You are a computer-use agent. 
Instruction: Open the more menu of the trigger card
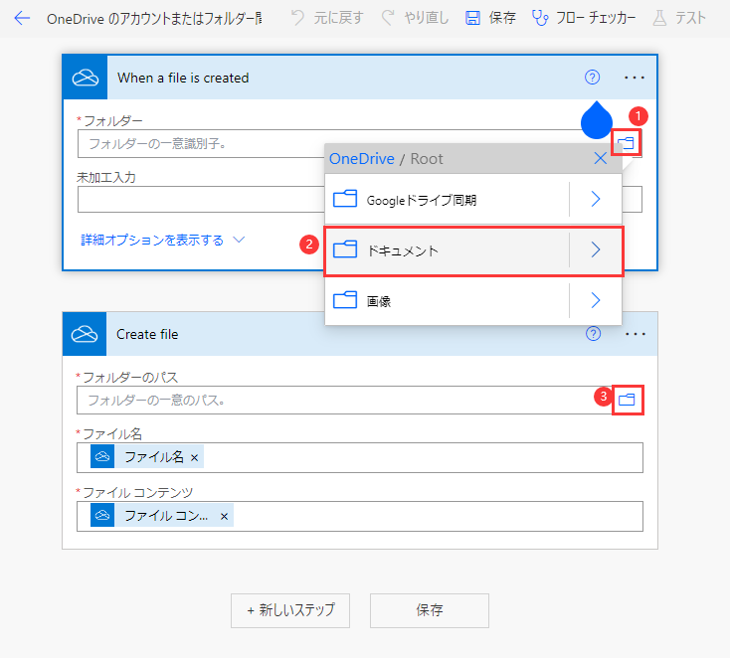click(635, 78)
